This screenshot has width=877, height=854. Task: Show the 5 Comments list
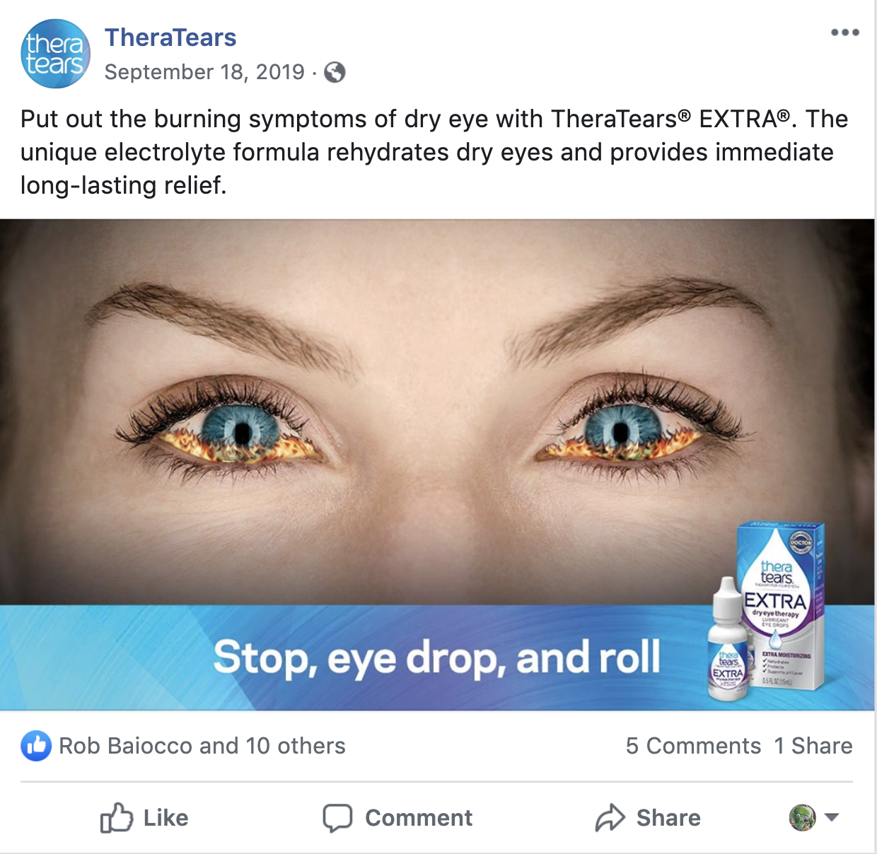coord(693,746)
